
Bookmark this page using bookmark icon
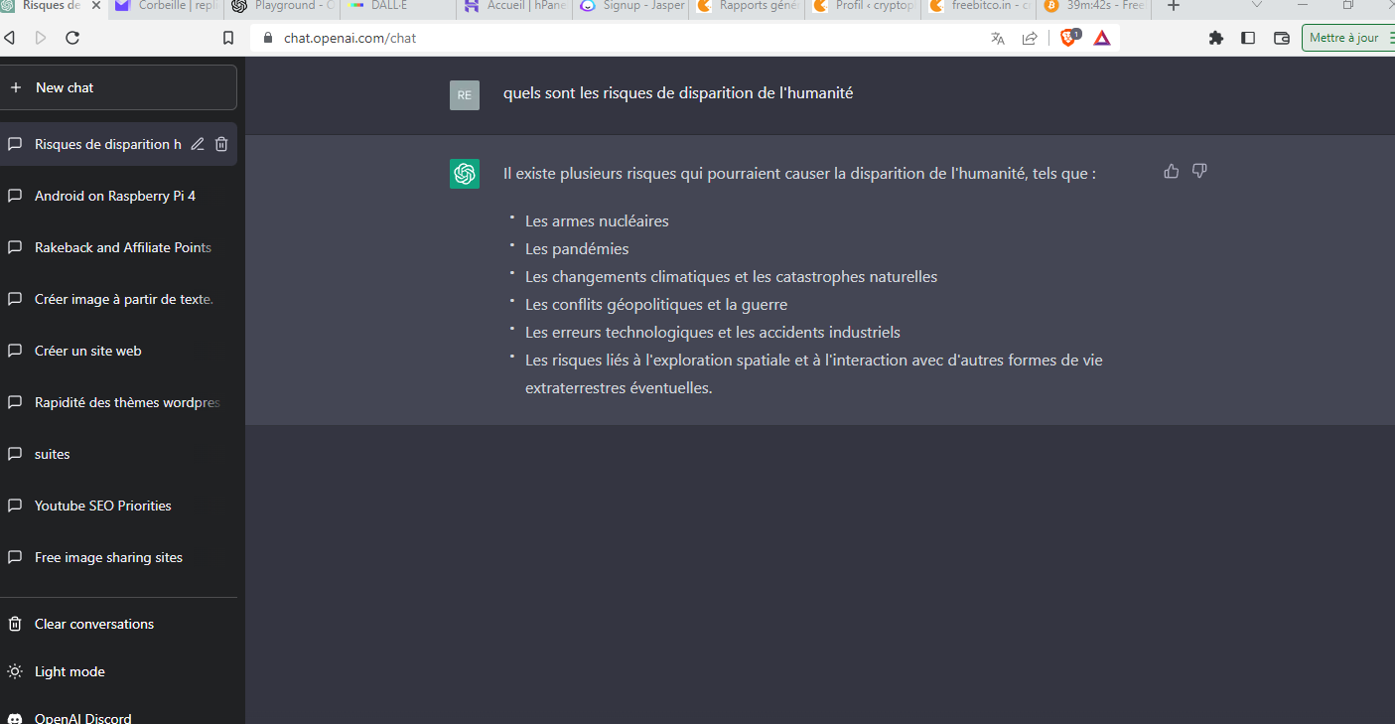(x=228, y=38)
